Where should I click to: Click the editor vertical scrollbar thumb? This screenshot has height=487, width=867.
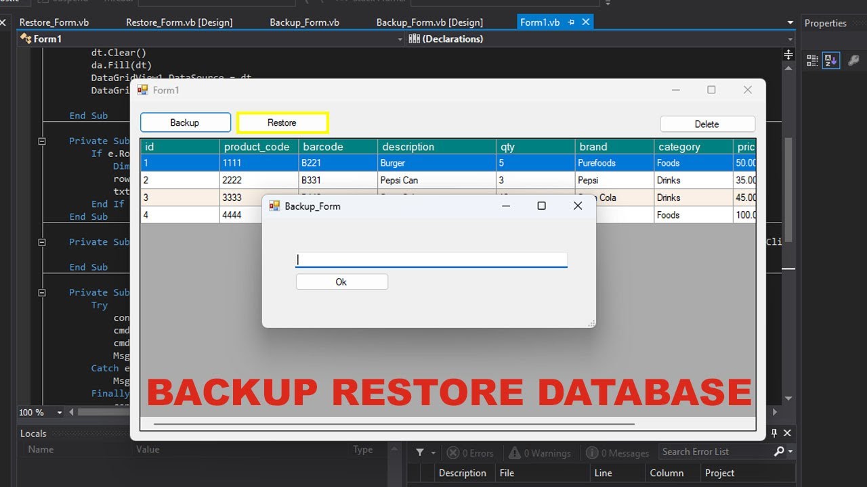[x=788, y=189]
